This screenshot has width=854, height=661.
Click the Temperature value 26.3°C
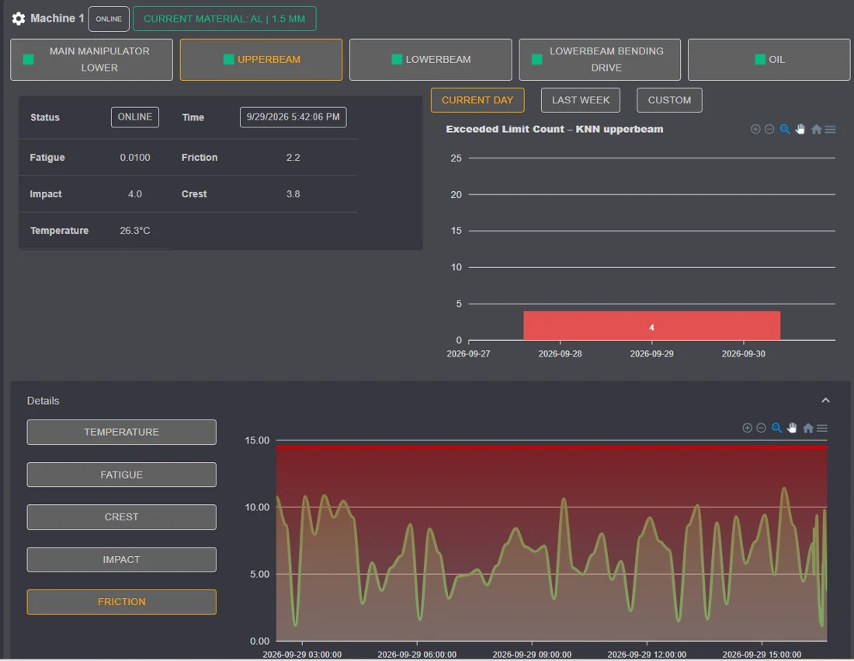(135, 231)
